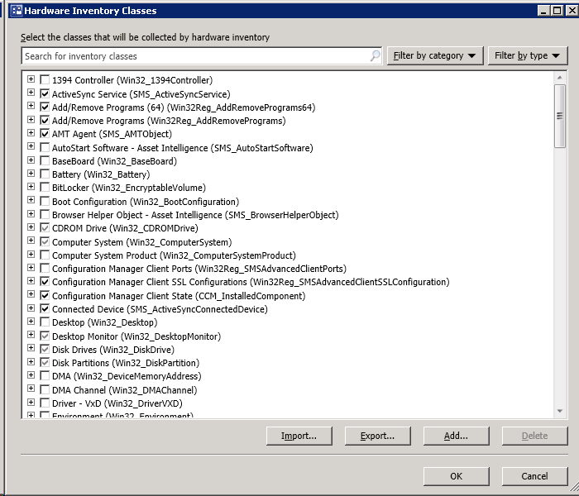The image size is (579, 496).
Task: Expand Add/Remove Programs (Win32Reg_AddRemovePrograms) node
Action: pyautogui.click(x=31, y=120)
